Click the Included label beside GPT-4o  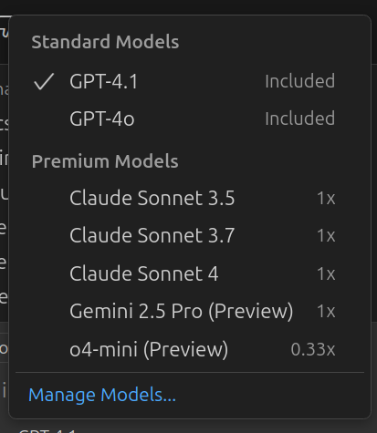click(x=300, y=119)
